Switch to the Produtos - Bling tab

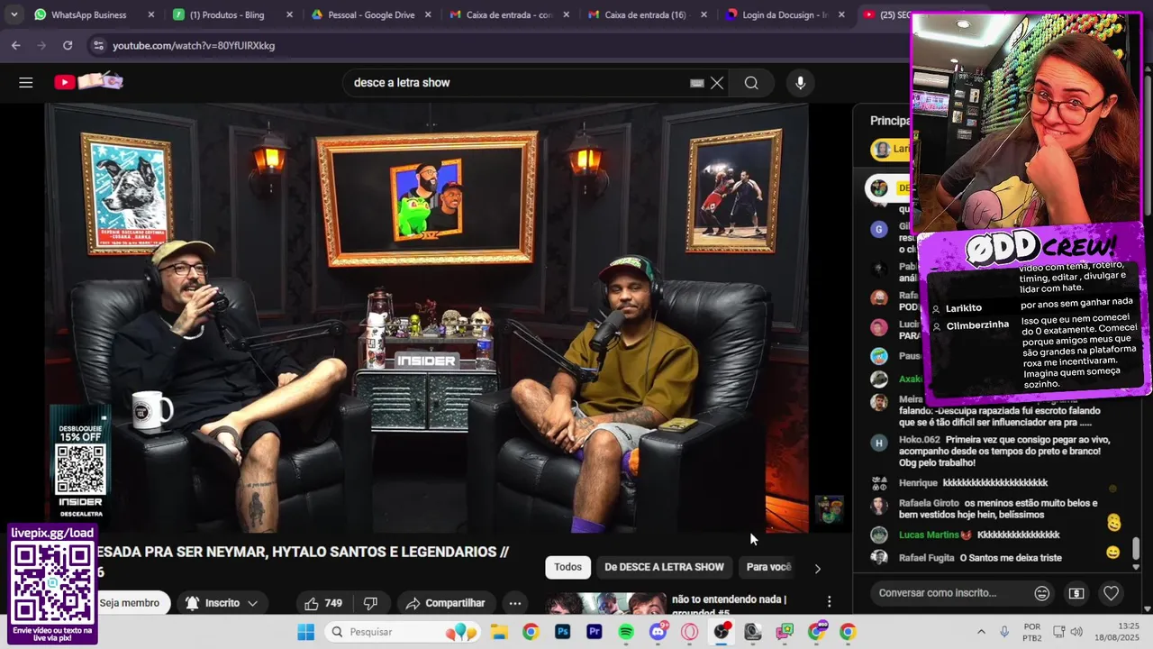pyautogui.click(x=227, y=14)
